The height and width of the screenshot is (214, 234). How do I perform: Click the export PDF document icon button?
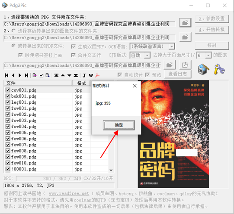pyautogui.click(x=185, y=65)
